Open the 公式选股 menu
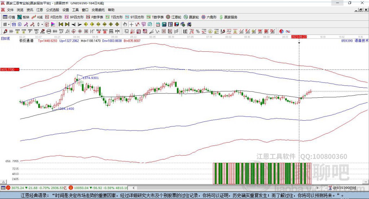369x199 pixels. pos(53,10)
